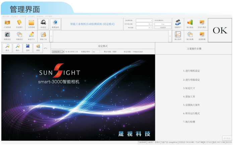Click the 母版设定 template settings icon
This screenshot has width=233, height=146.
tap(19, 35)
